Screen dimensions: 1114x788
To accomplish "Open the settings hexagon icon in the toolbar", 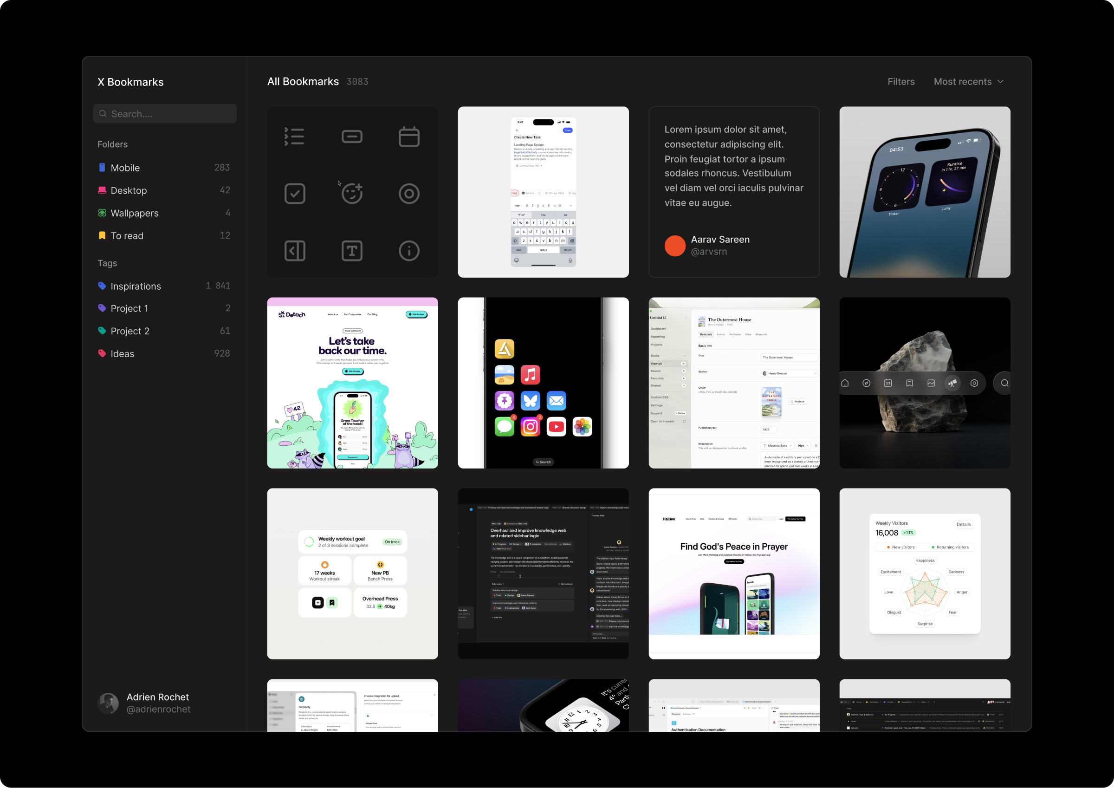I will point(974,383).
